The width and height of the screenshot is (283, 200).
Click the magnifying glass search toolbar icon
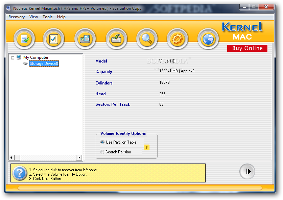tap(147, 39)
